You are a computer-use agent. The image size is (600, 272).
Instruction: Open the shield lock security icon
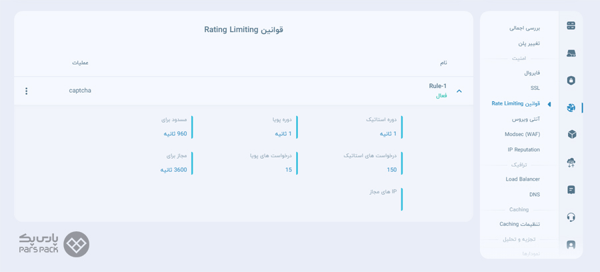point(571,81)
